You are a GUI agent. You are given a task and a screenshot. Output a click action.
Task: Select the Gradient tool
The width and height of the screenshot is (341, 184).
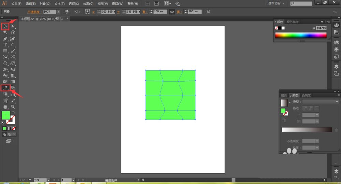13,82
